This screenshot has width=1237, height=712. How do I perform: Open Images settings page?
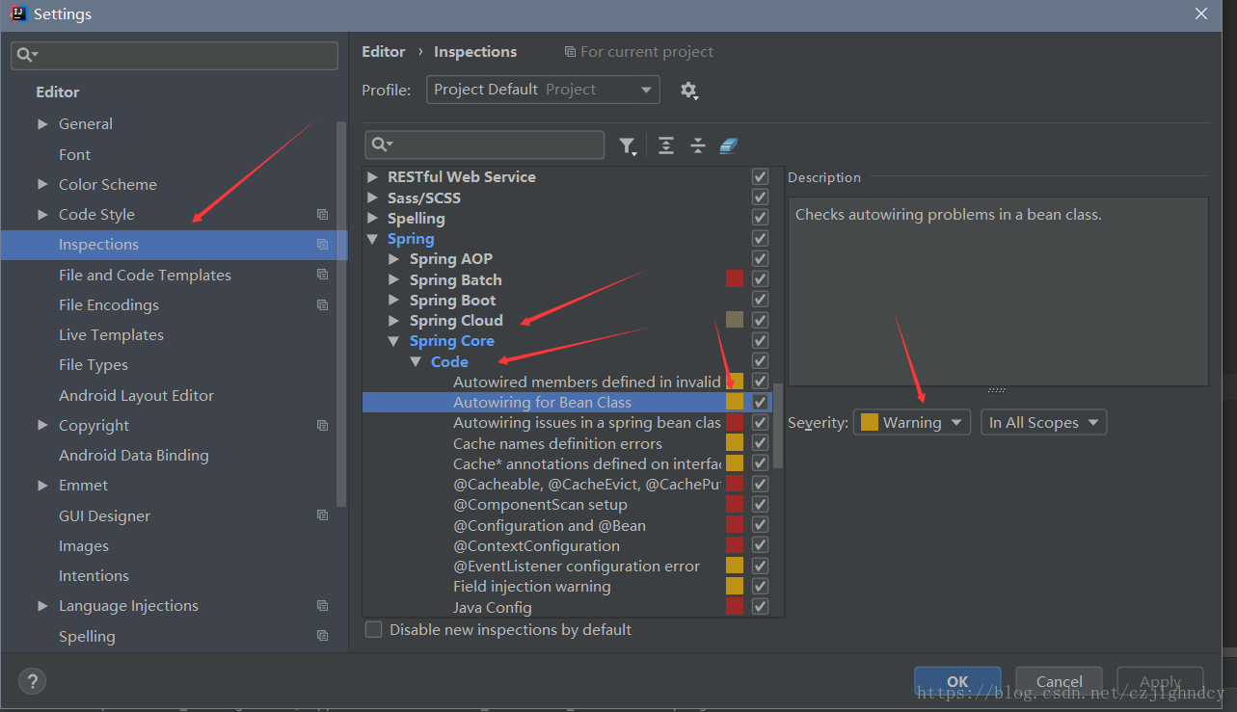84,546
